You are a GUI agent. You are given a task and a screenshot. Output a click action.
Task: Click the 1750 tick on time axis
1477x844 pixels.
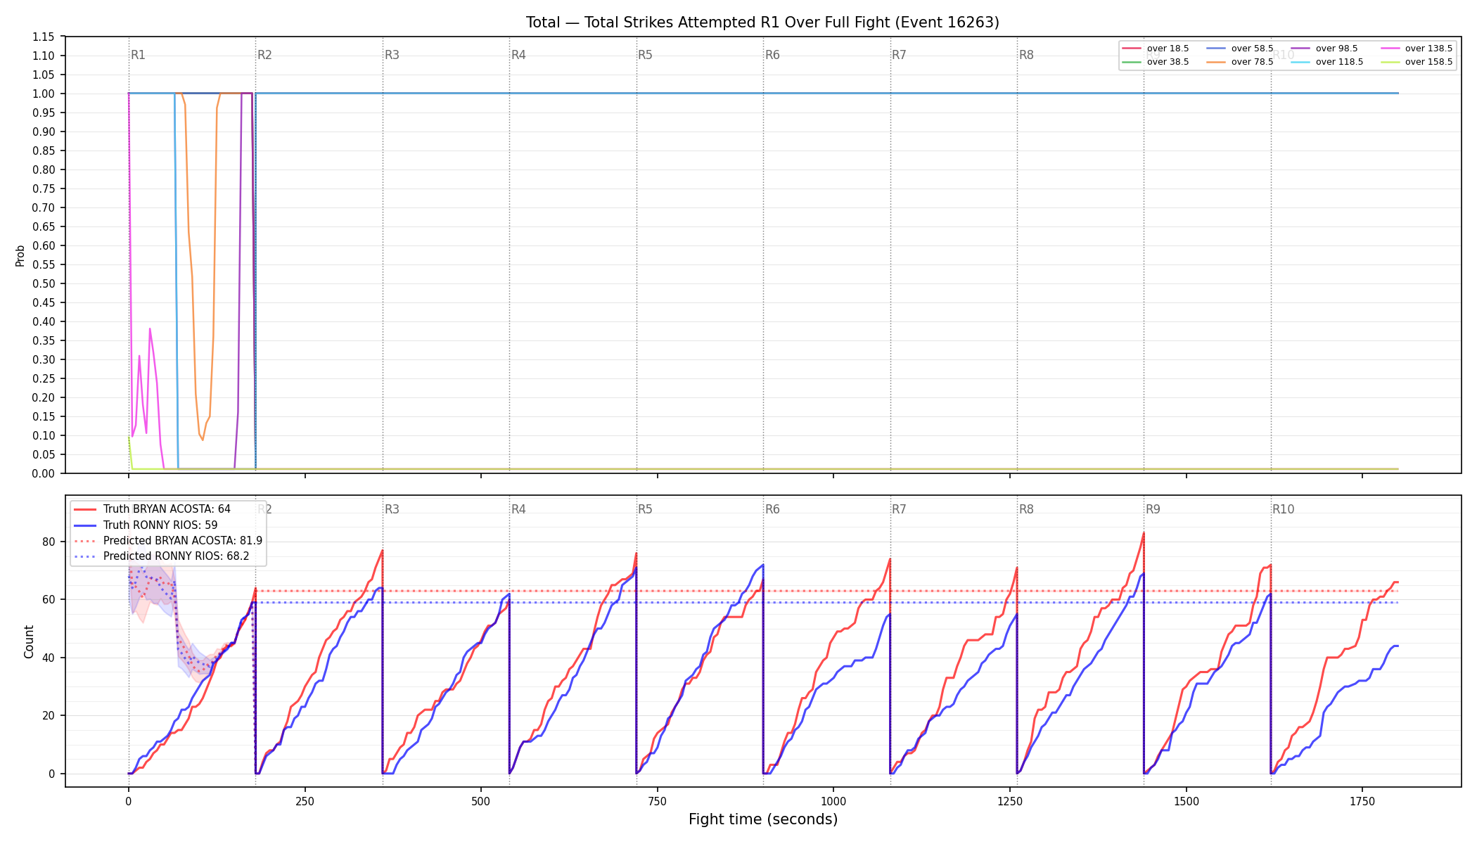(x=1362, y=801)
